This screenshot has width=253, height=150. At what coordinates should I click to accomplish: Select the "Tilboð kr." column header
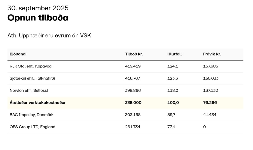(x=134, y=54)
